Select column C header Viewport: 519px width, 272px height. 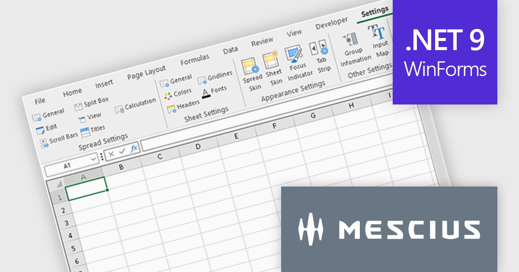160,156
